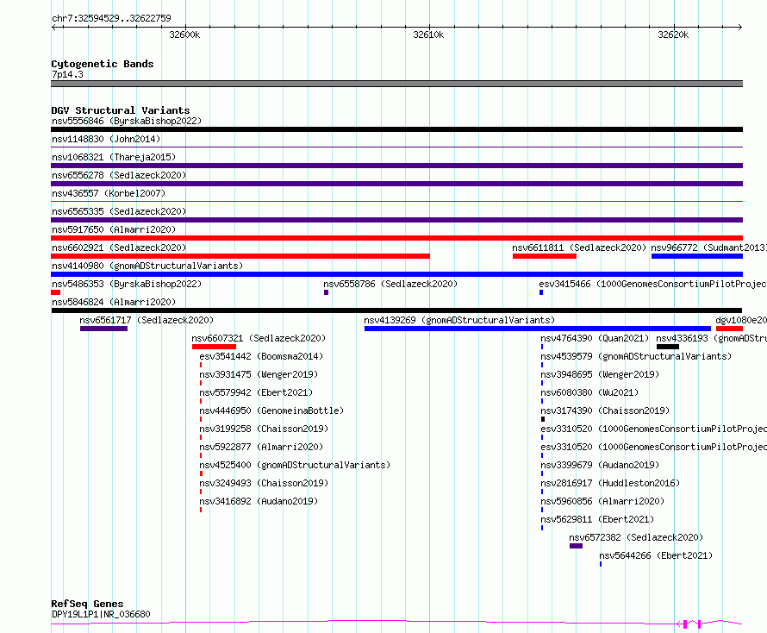Click nsv3399679 (Audano2019) label
The height and width of the screenshot is (633, 767).
pyautogui.click(x=600, y=465)
